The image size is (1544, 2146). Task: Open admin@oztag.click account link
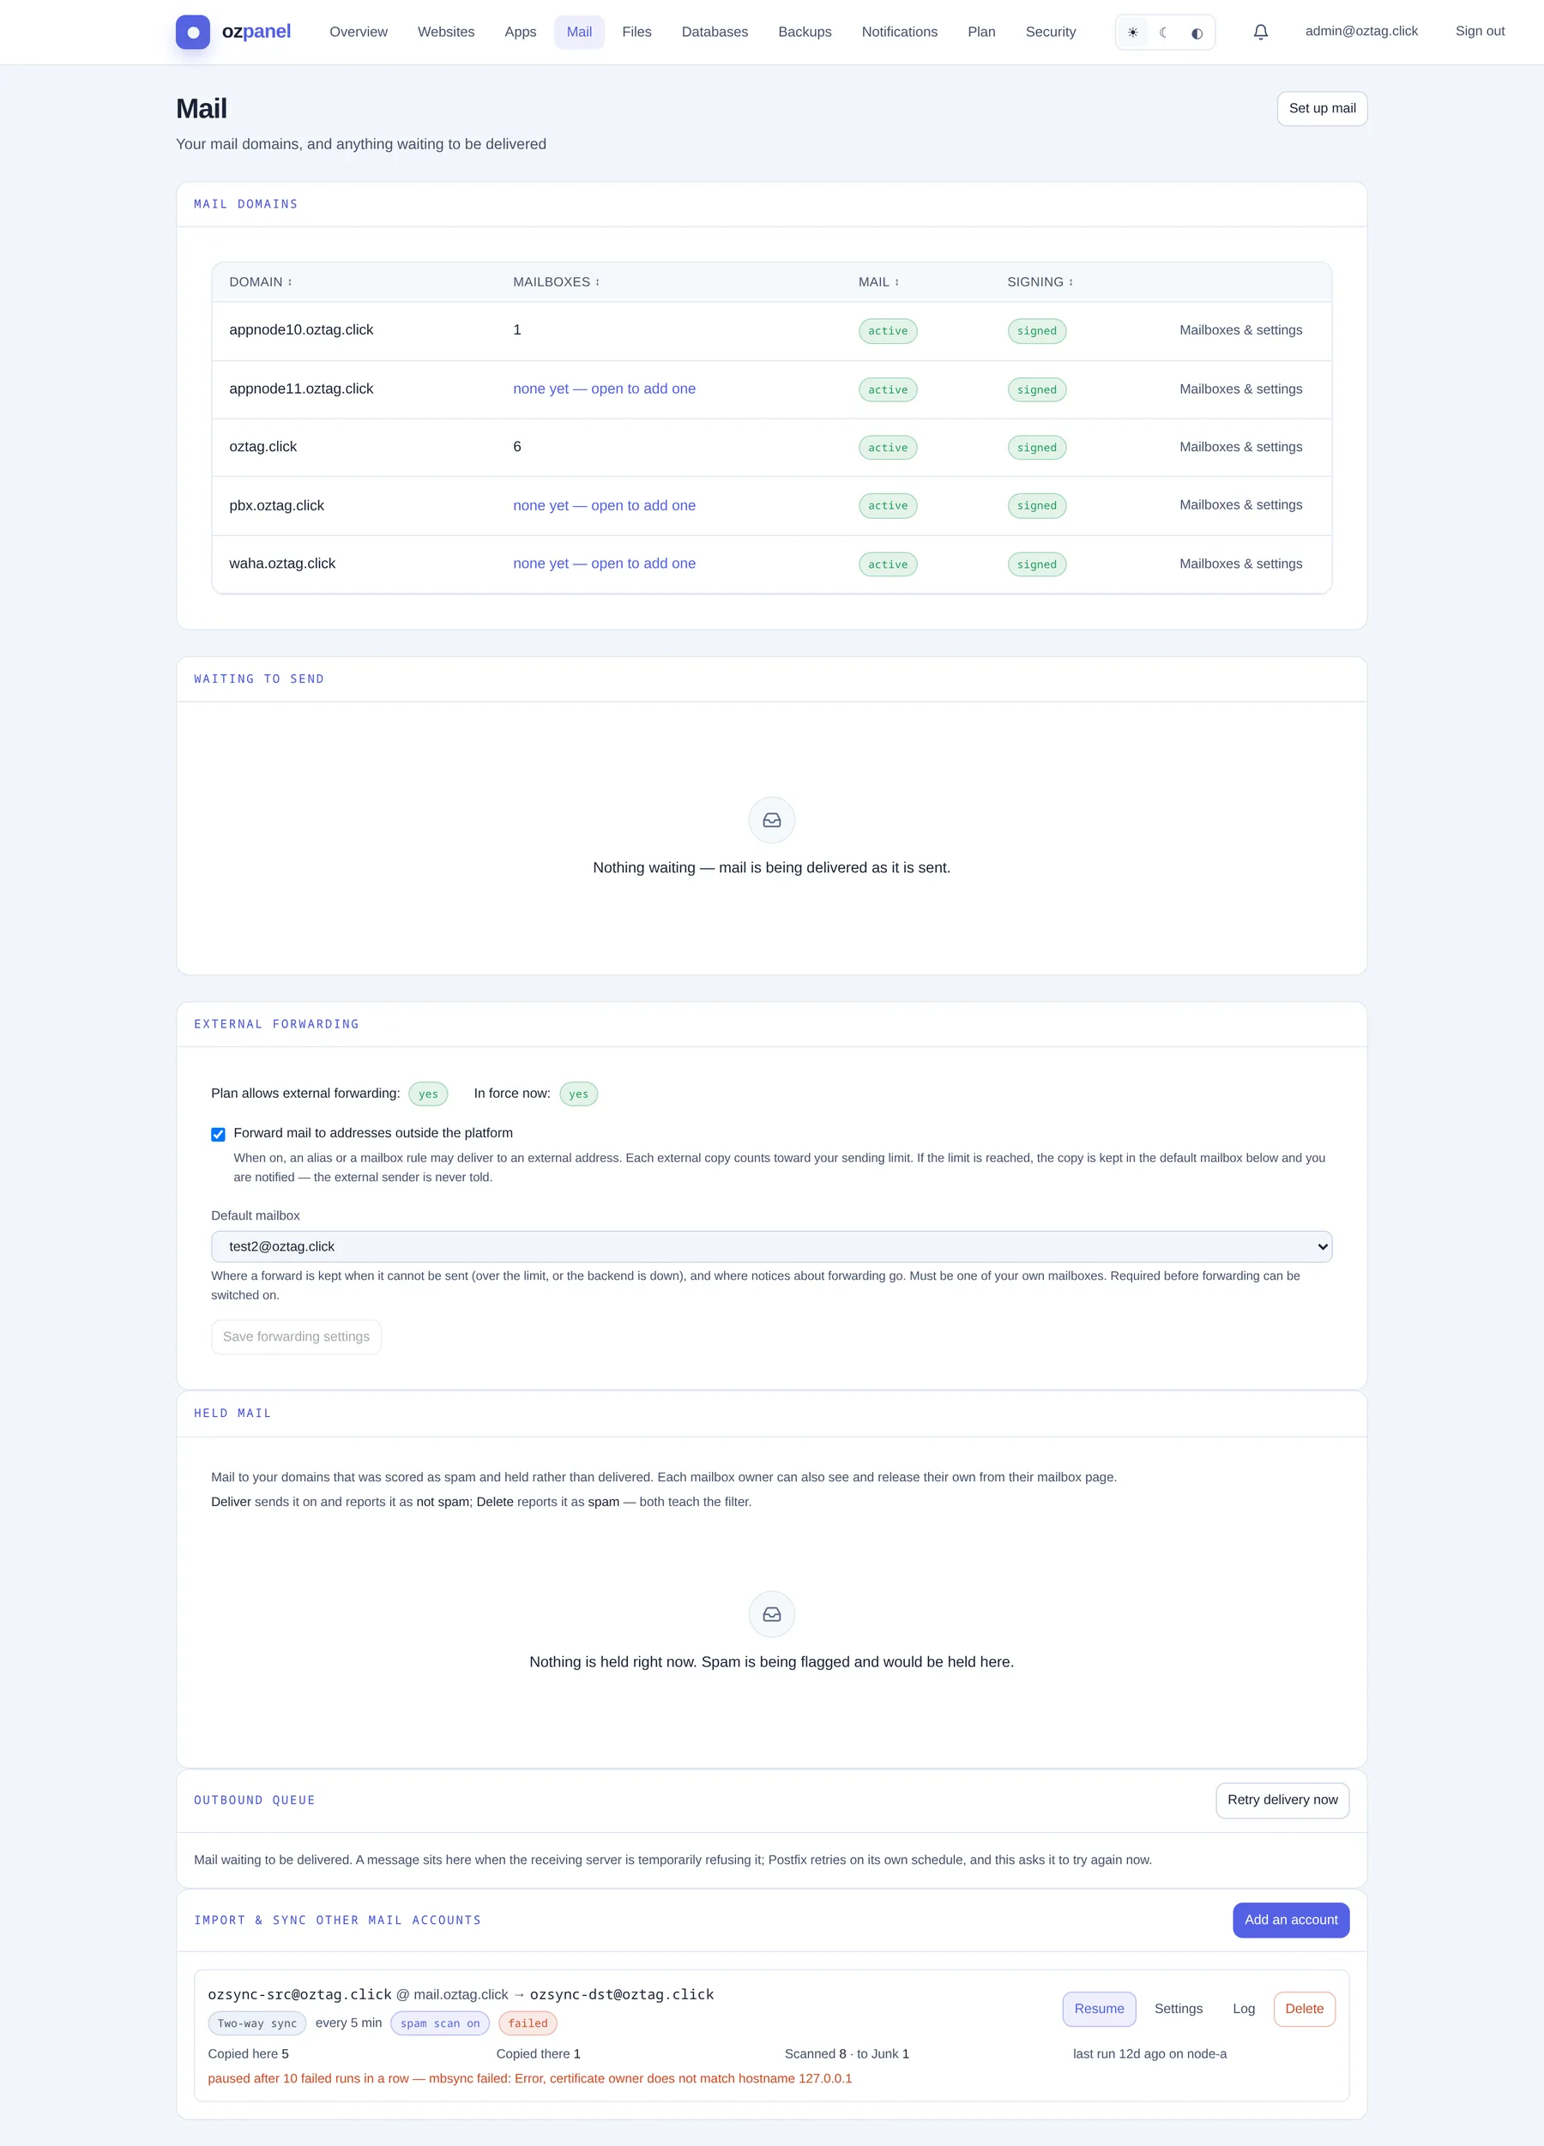click(1361, 31)
